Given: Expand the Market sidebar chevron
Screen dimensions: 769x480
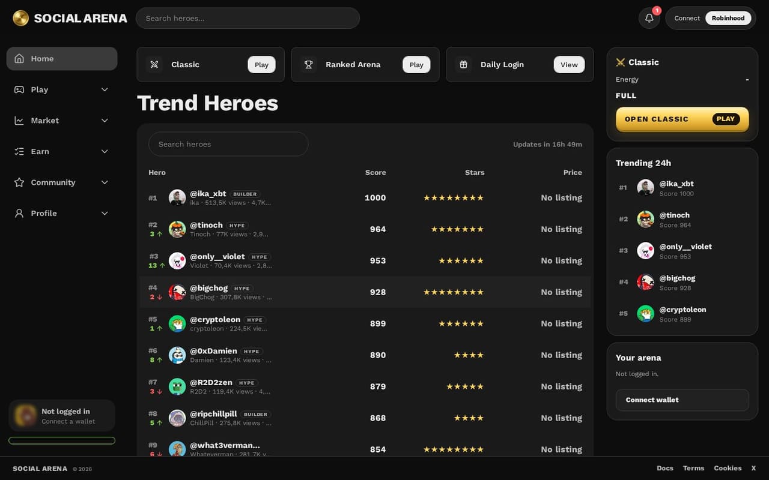Looking at the screenshot, I should 105,121.
